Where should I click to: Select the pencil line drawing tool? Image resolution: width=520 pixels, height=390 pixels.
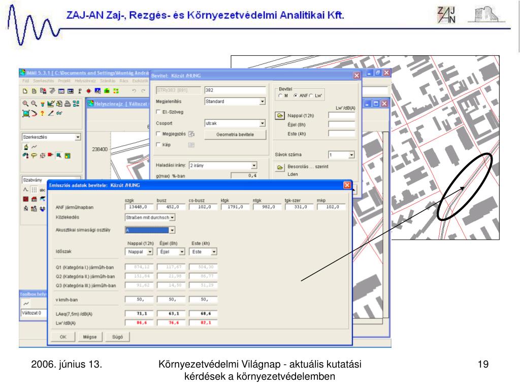pyautogui.click(x=51, y=113)
